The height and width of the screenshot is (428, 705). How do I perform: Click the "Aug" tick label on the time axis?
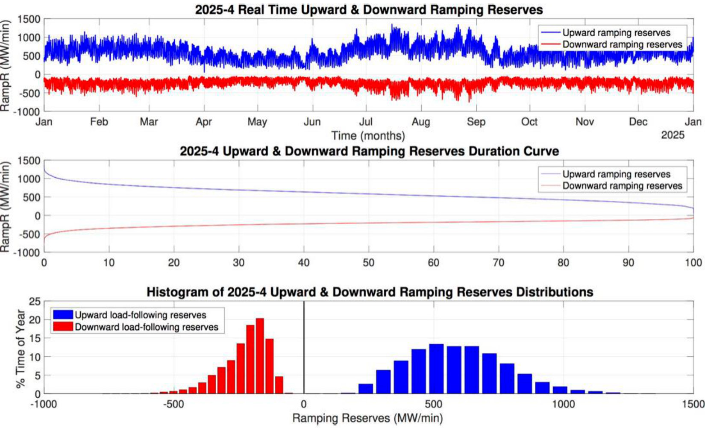[x=421, y=122]
